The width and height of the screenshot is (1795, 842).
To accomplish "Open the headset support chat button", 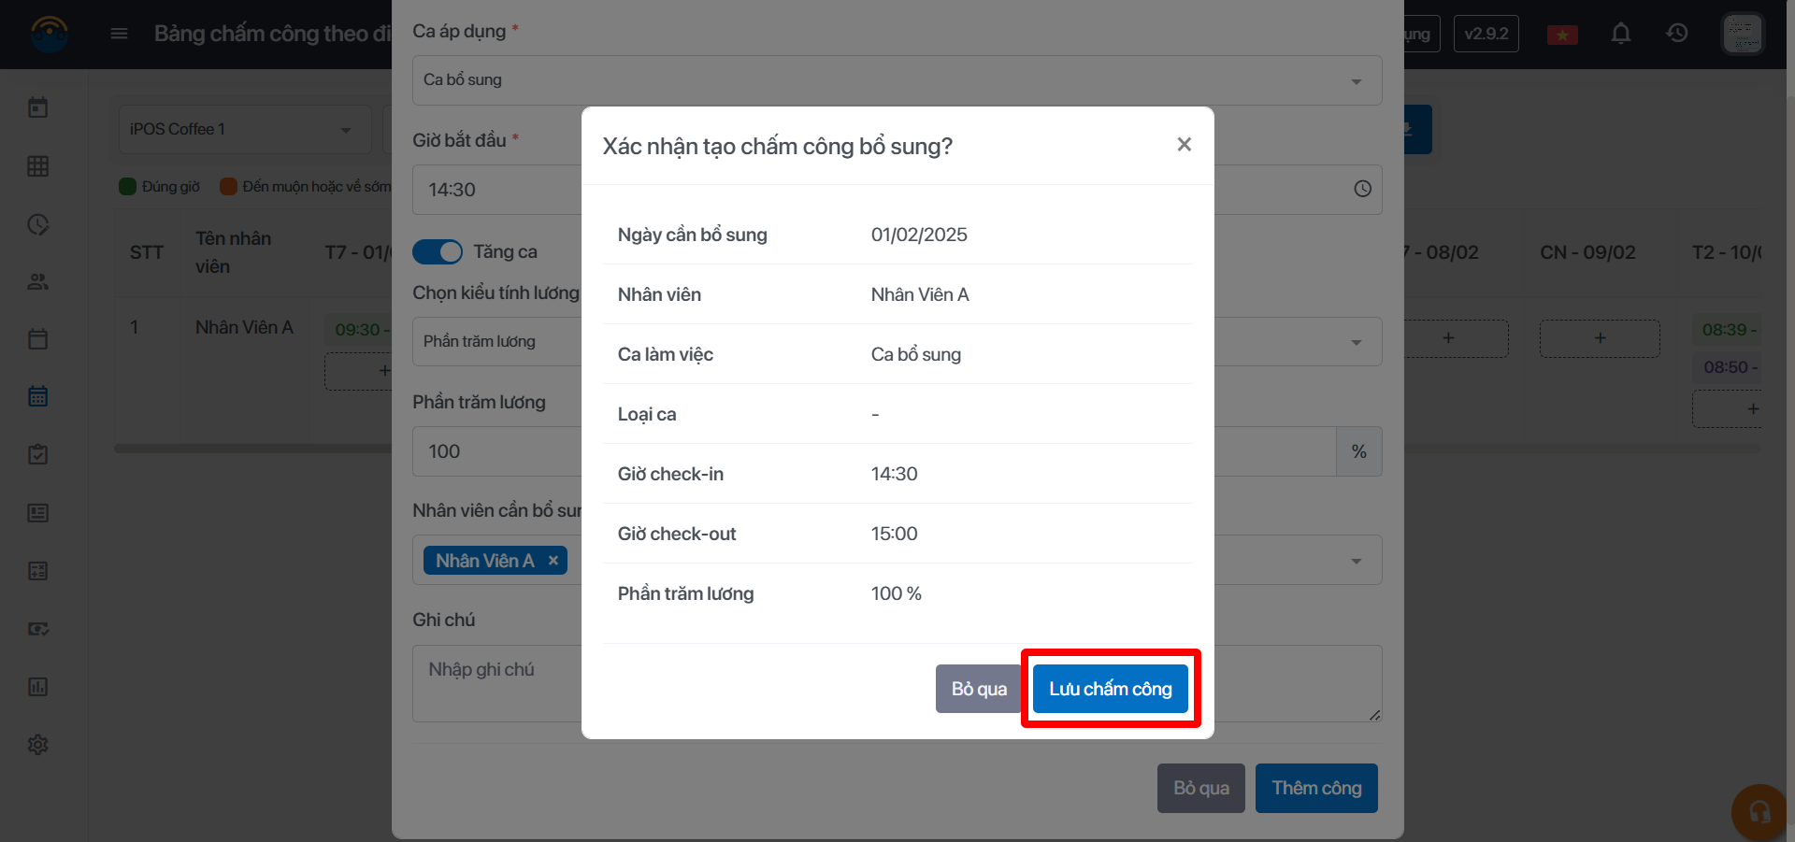I will point(1759,811).
